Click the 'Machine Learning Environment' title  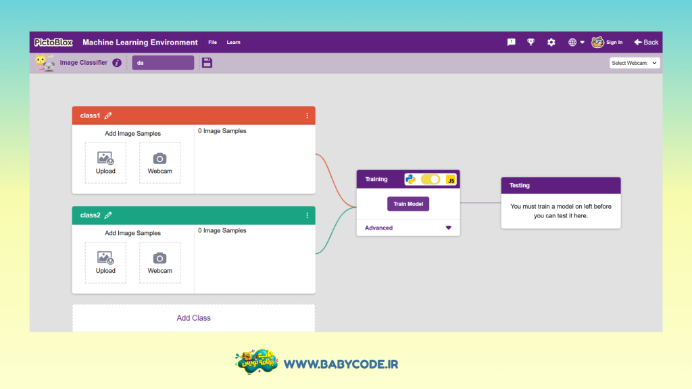point(140,43)
